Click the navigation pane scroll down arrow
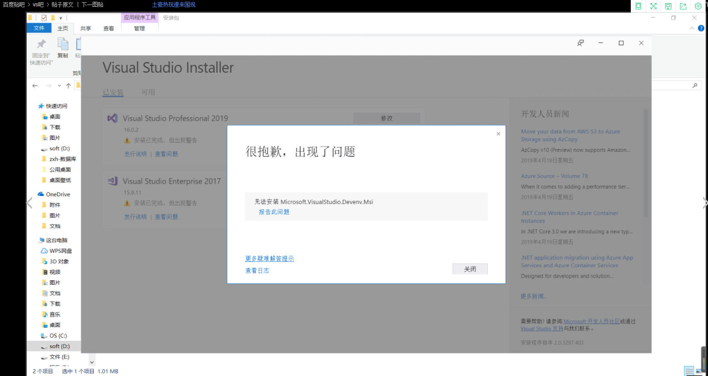Screen dimensions: 708x376 click(92, 362)
